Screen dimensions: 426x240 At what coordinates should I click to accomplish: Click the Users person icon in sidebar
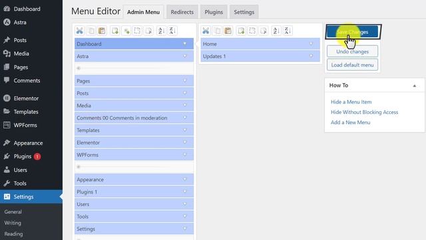(x=7, y=170)
